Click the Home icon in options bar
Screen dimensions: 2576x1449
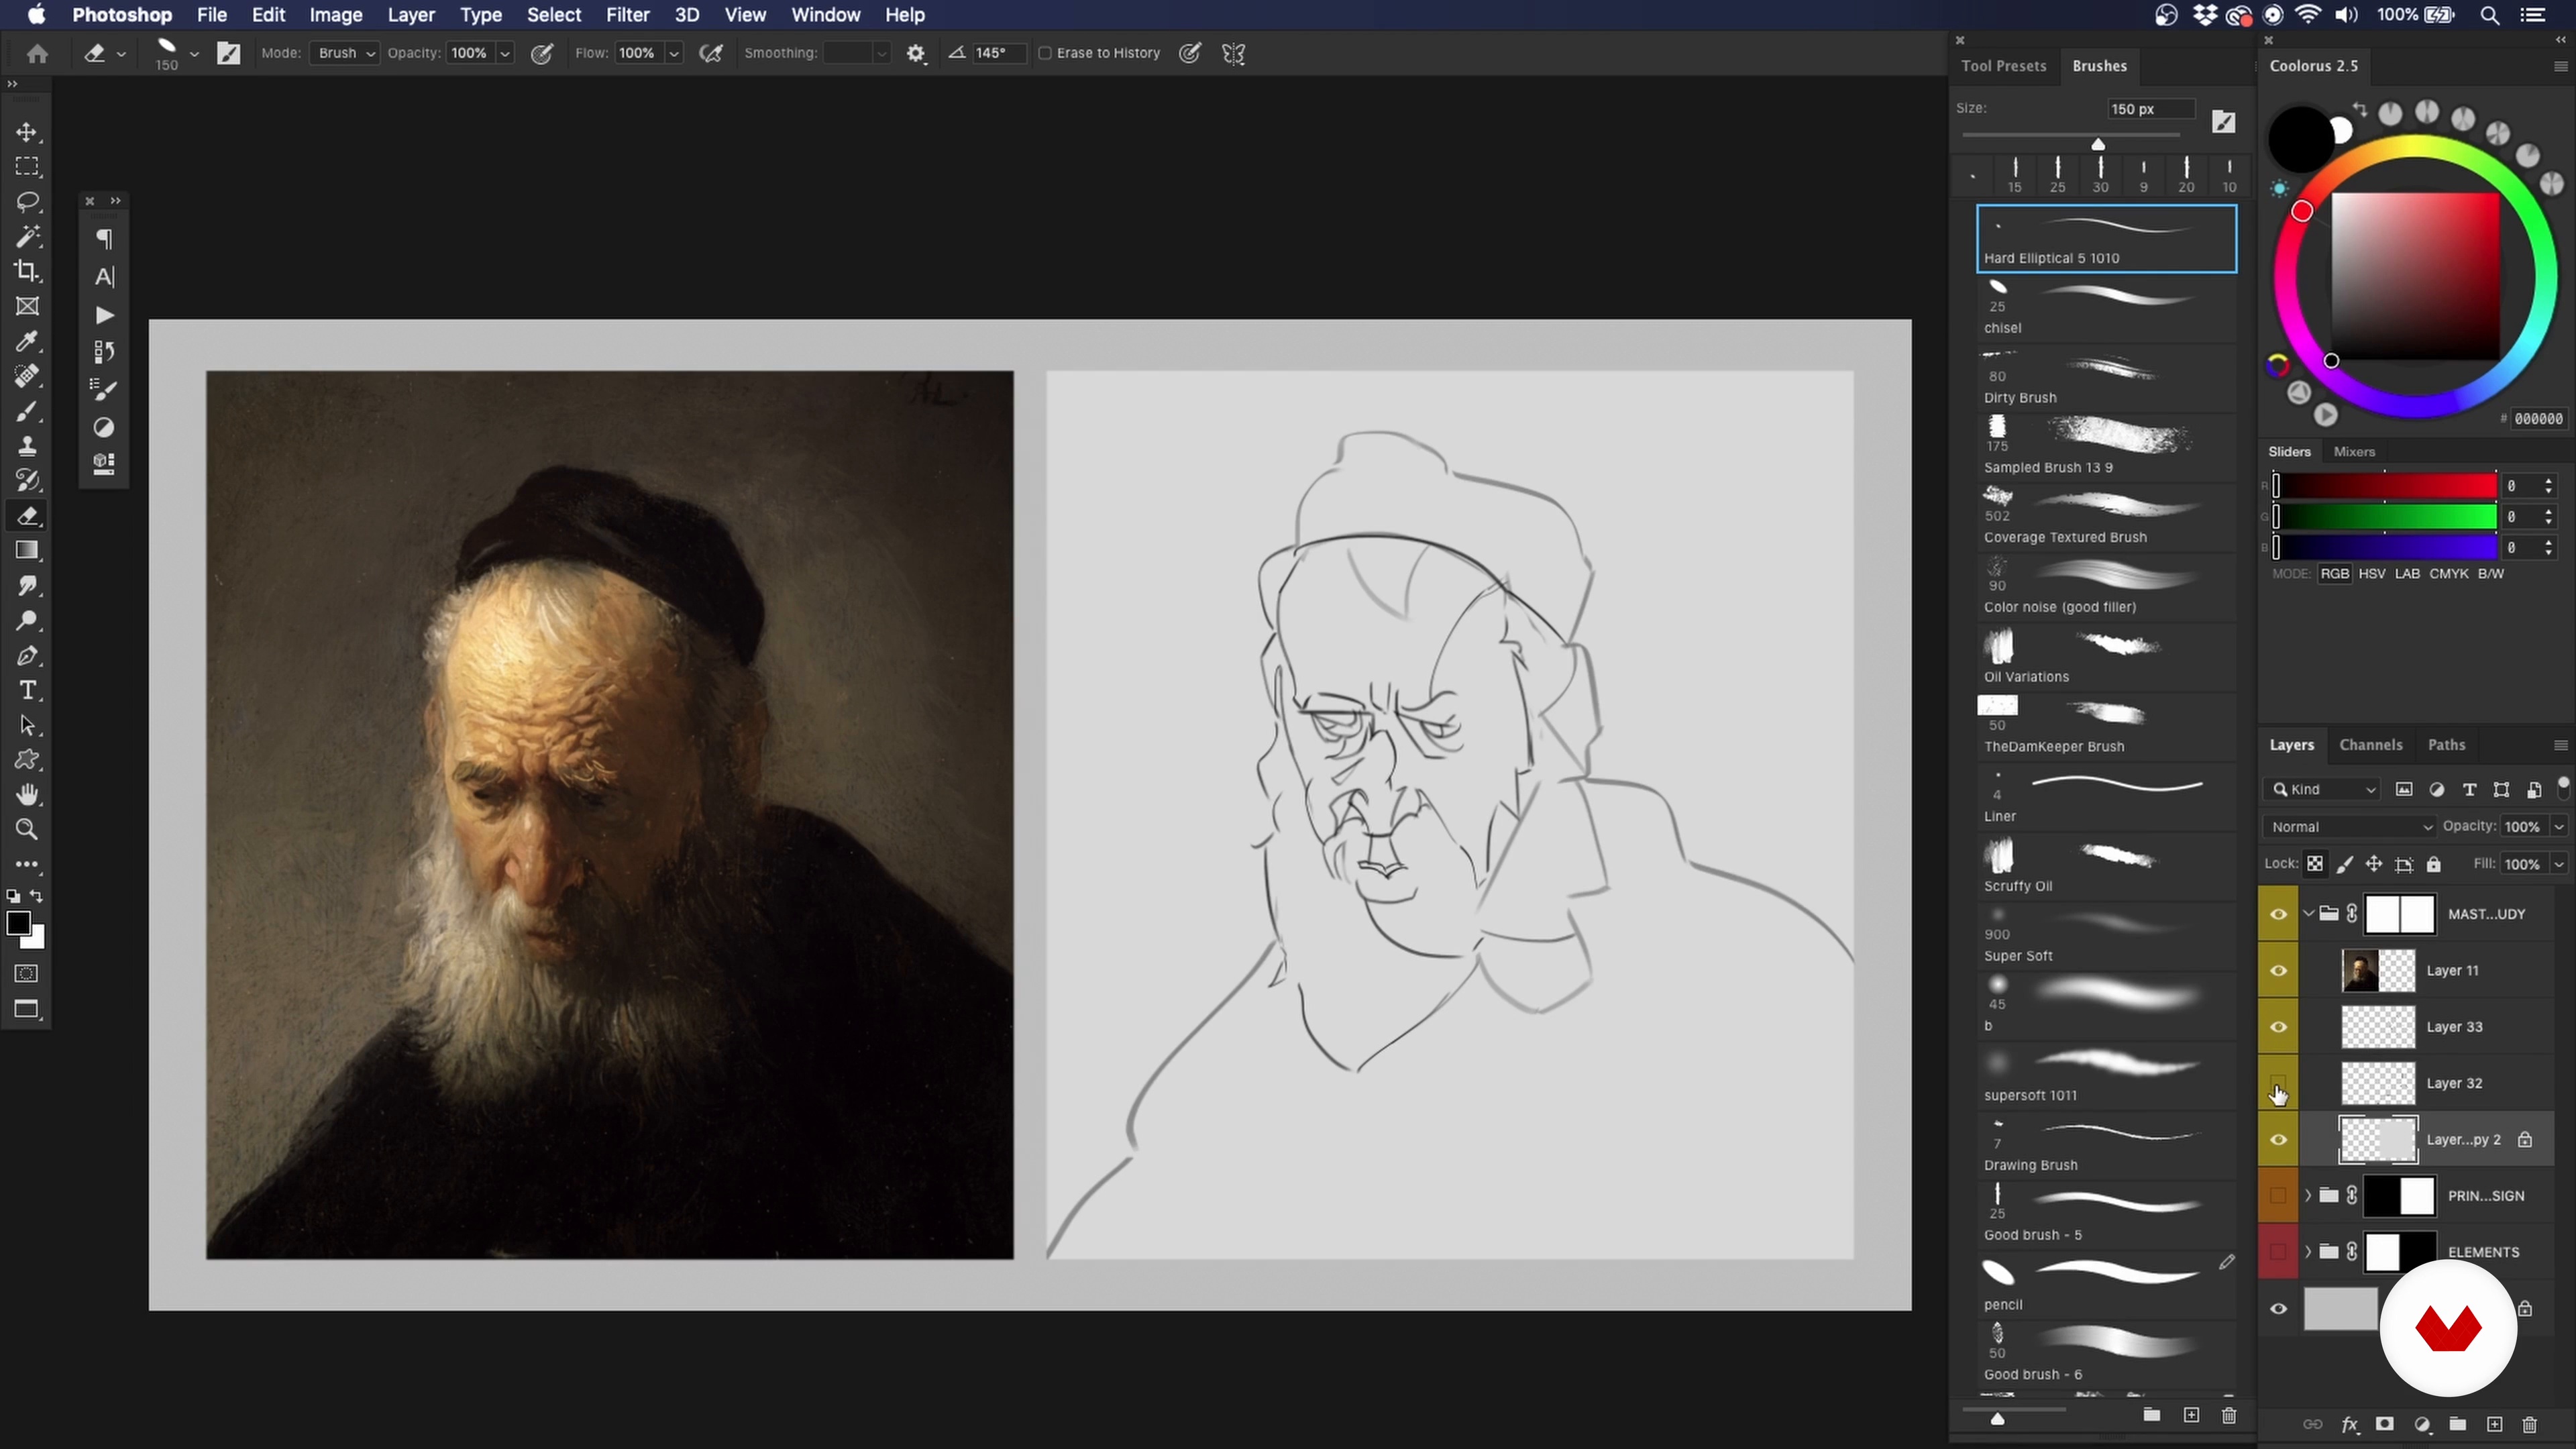[x=37, y=54]
